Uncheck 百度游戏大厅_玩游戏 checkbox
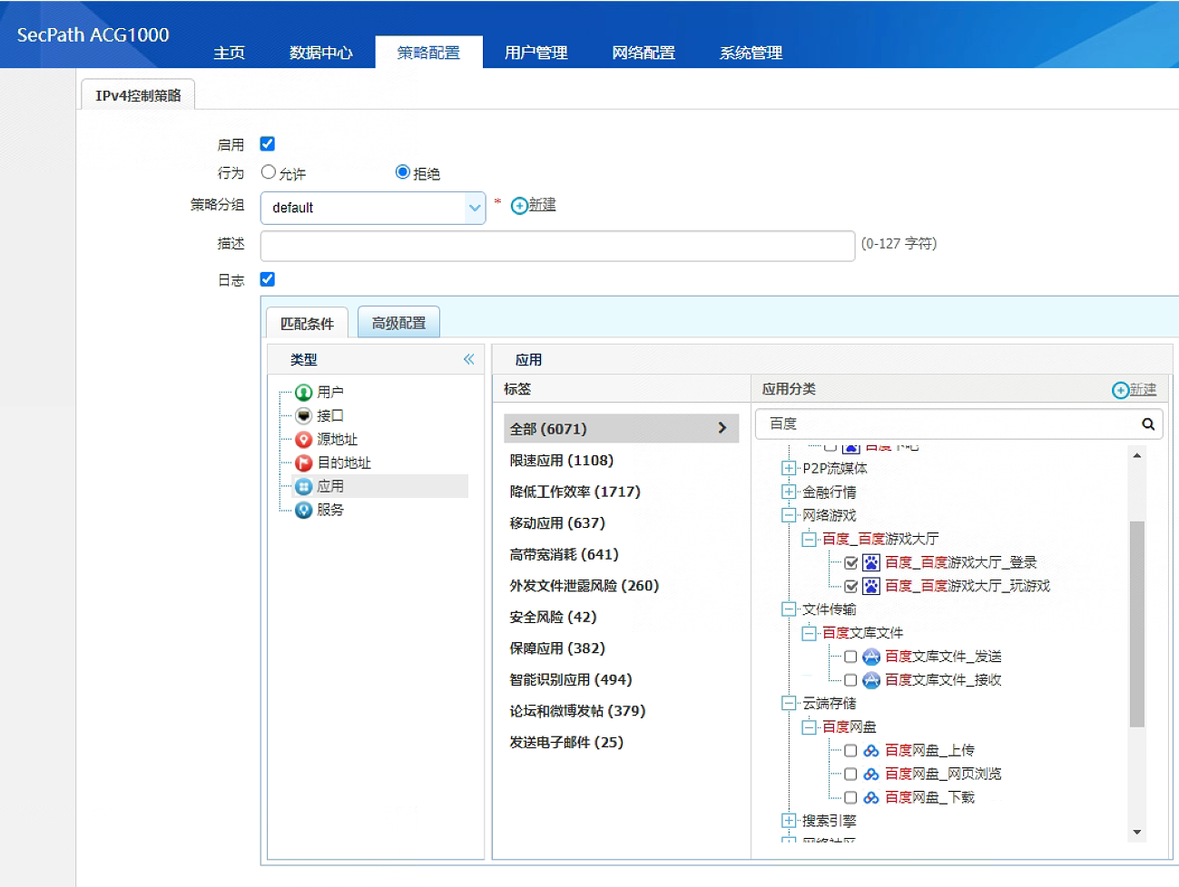Screen dimensions: 1179x887 [x=850, y=586]
